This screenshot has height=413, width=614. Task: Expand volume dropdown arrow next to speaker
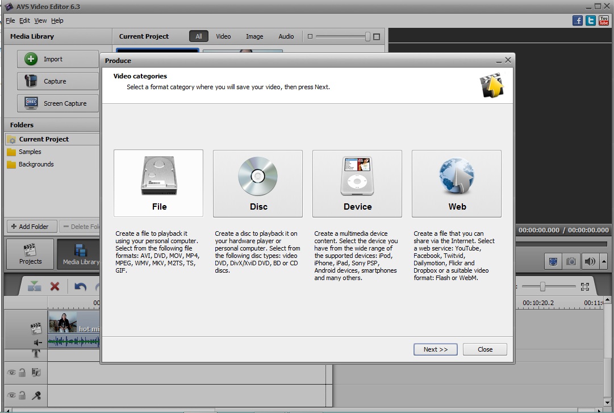tap(603, 261)
